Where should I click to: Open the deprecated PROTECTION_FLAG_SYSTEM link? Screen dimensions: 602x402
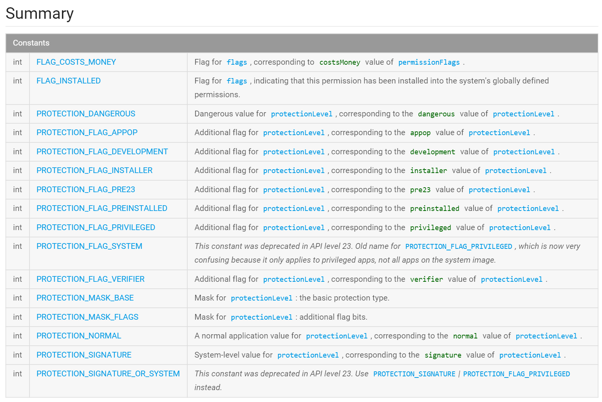pyautogui.click(x=89, y=246)
